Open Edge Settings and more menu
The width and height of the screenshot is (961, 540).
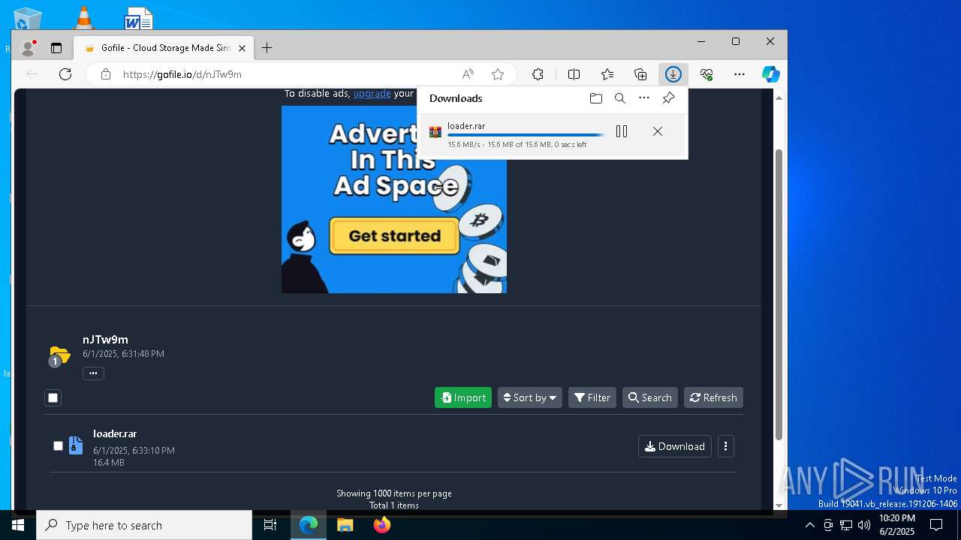click(740, 74)
